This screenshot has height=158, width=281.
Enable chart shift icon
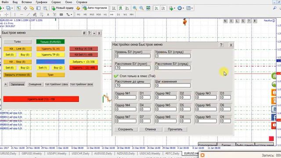pos(163,8)
